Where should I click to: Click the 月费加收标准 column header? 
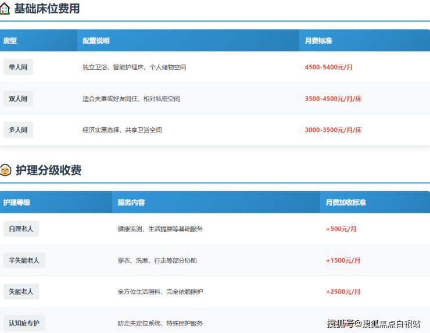346,202
